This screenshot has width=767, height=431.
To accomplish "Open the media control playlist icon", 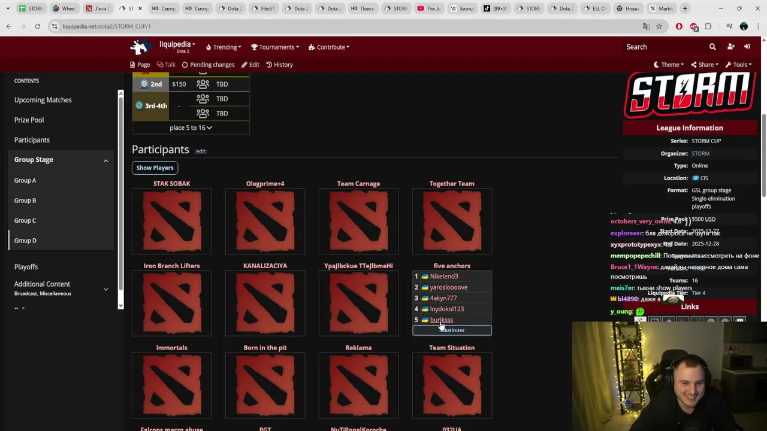I will pyautogui.click(x=729, y=26).
